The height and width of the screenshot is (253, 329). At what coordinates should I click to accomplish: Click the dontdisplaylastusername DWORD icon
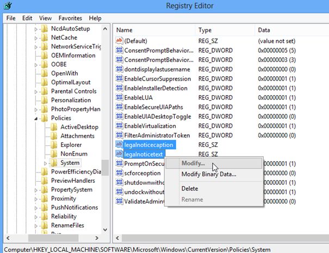pos(119,69)
